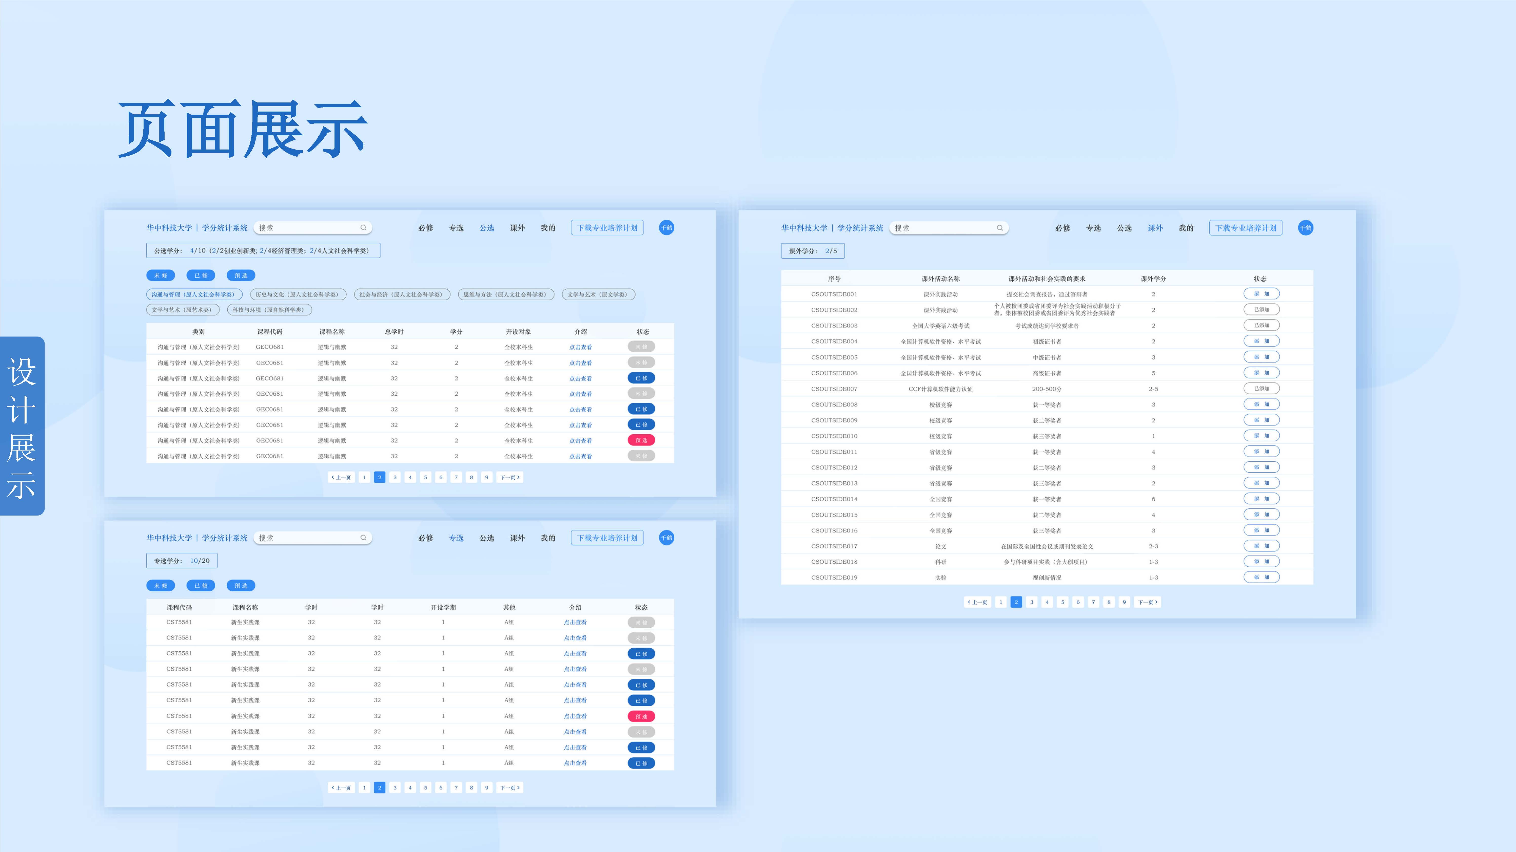Click the 华中科技大学 | 学分统计系统 title on the 公选学分 page
Viewport: 1516px width, 852px height.
(x=197, y=228)
